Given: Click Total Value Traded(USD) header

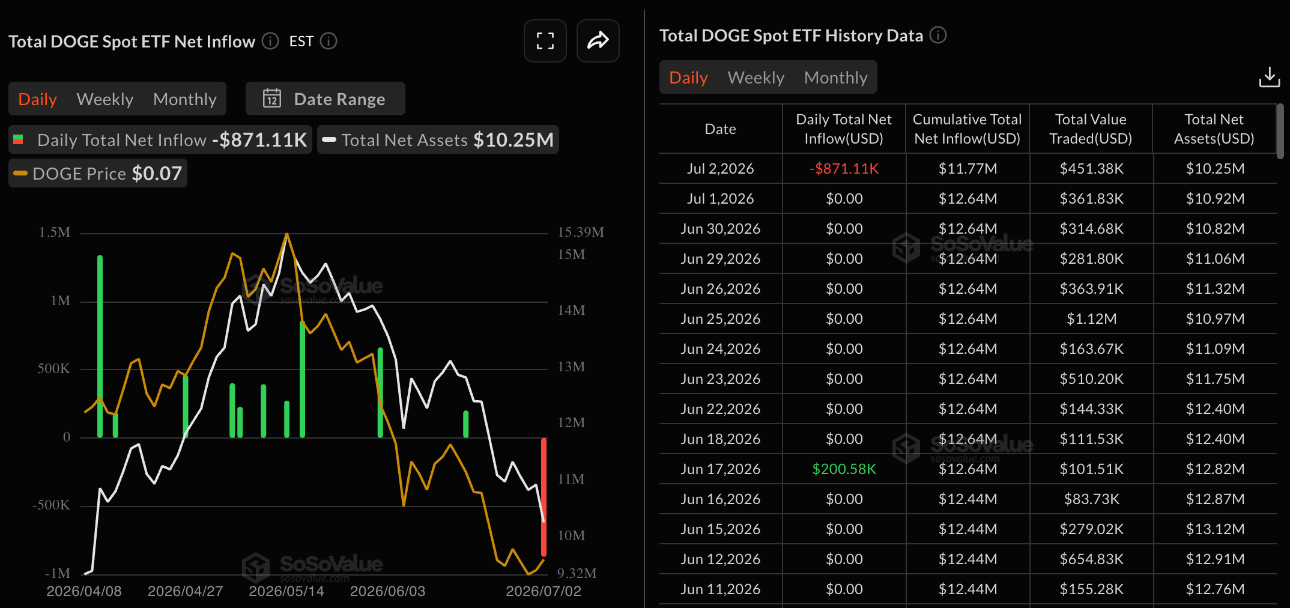Looking at the screenshot, I should click(x=1091, y=129).
